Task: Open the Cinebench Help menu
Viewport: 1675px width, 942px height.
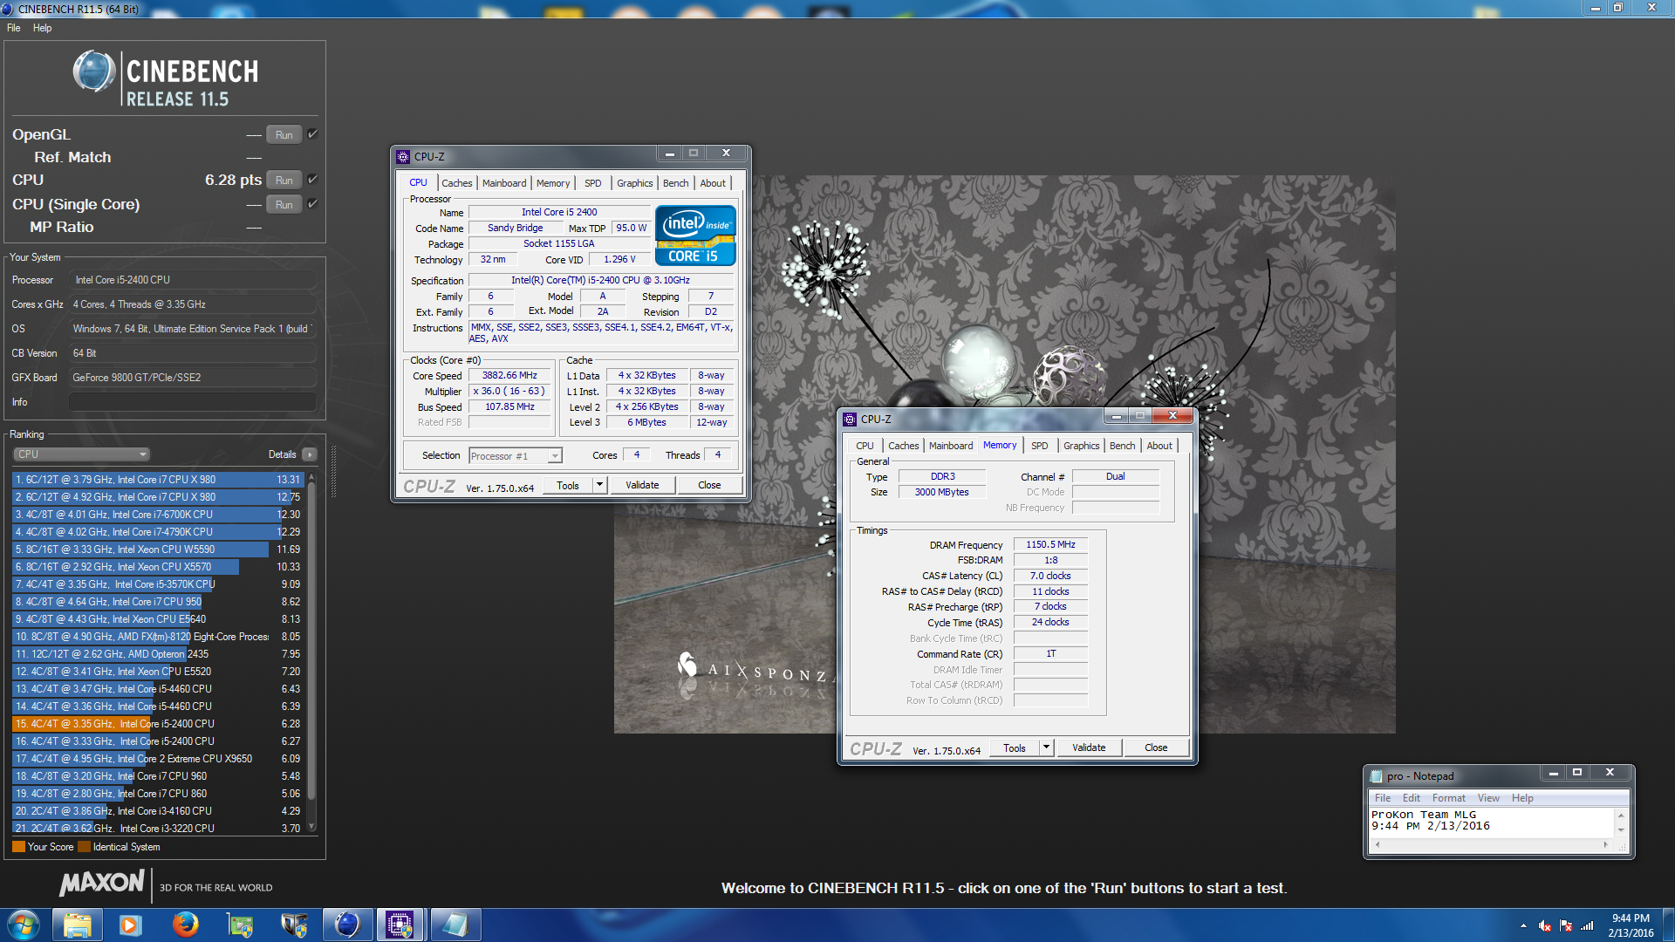Action: pyautogui.click(x=42, y=28)
